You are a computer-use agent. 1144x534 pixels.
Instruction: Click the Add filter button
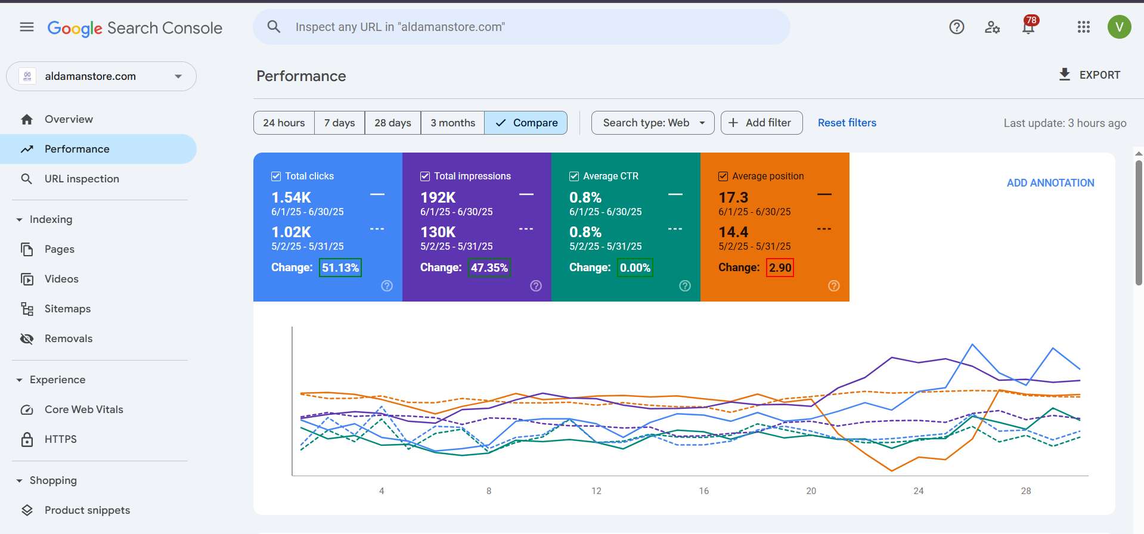[x=761, y=123]
